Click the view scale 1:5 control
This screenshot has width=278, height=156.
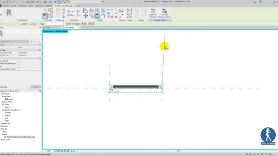(48, 151)
